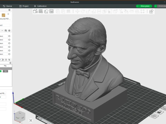This screenshot has width=166, height=124.
Task: Open the Slice plate dropdown arrow
Action: (137, 6)
